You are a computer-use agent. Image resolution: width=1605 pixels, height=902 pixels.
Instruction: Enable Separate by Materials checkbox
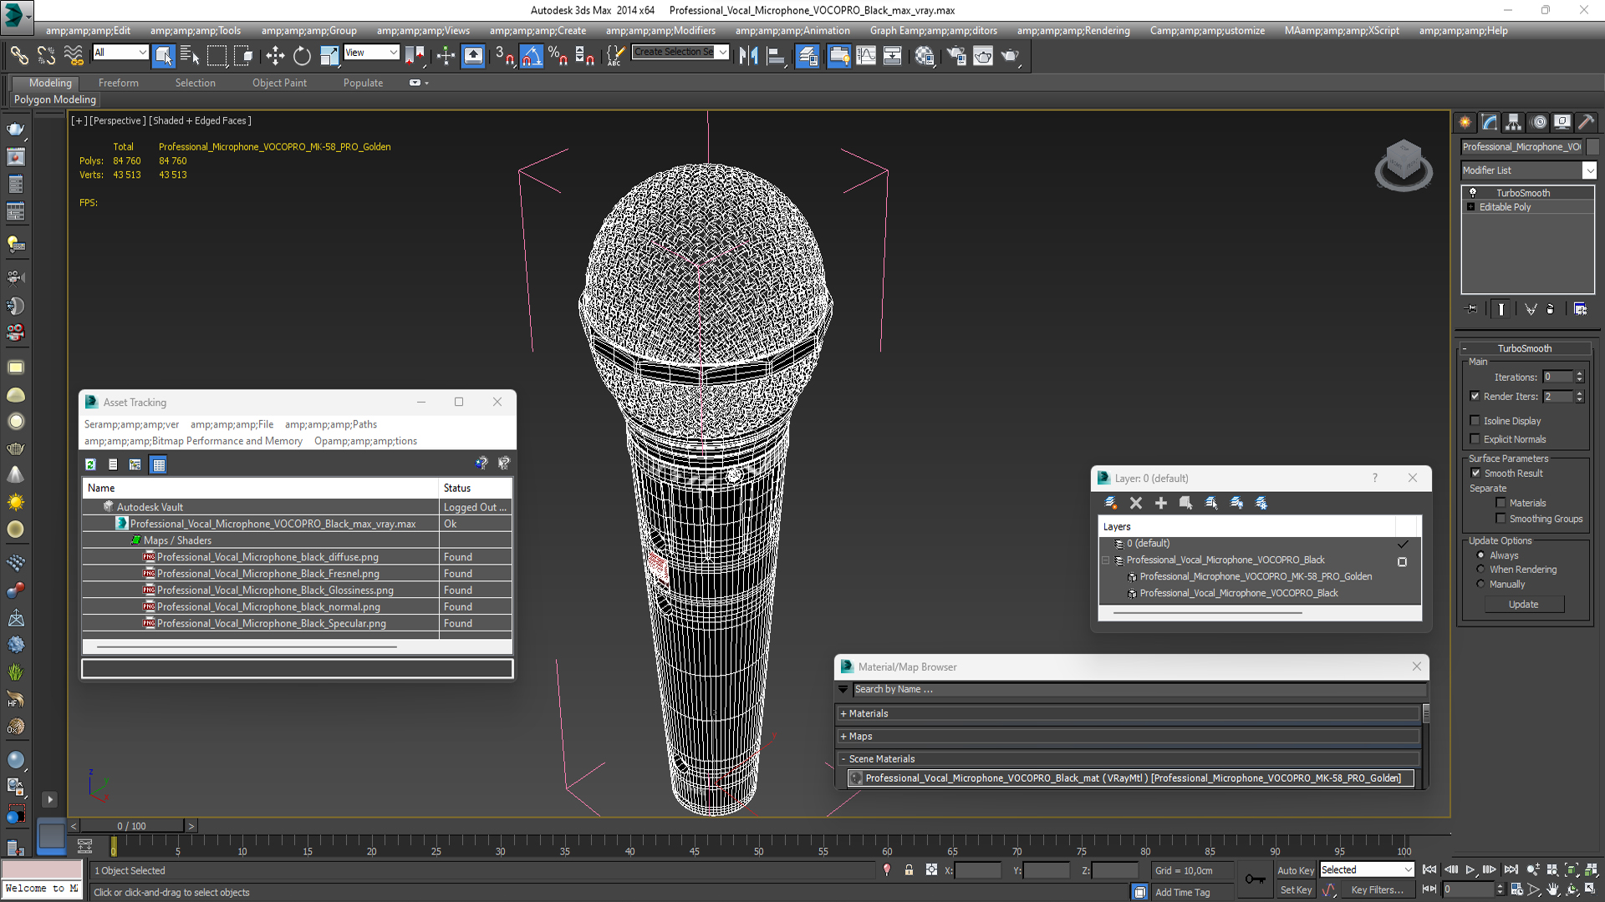tap(1501, 503)
